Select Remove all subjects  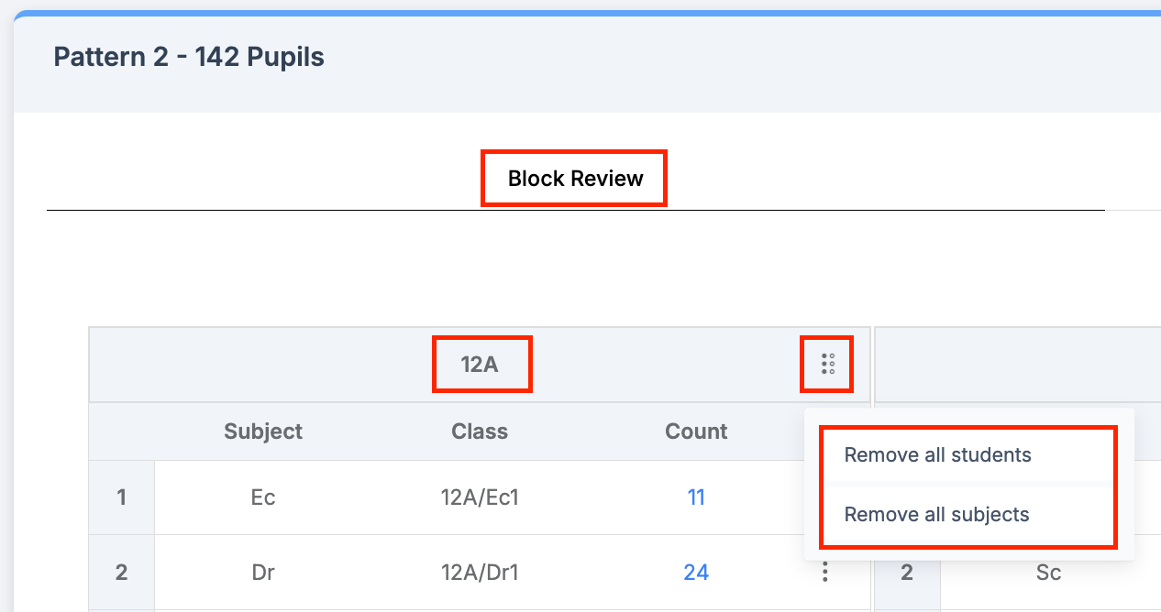(x=936, y=514)
